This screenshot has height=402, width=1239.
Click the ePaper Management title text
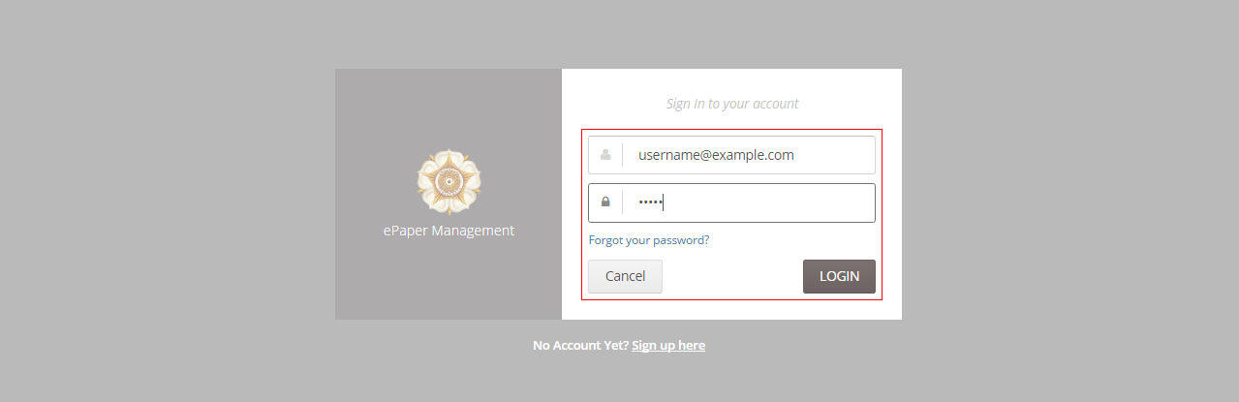449,231
